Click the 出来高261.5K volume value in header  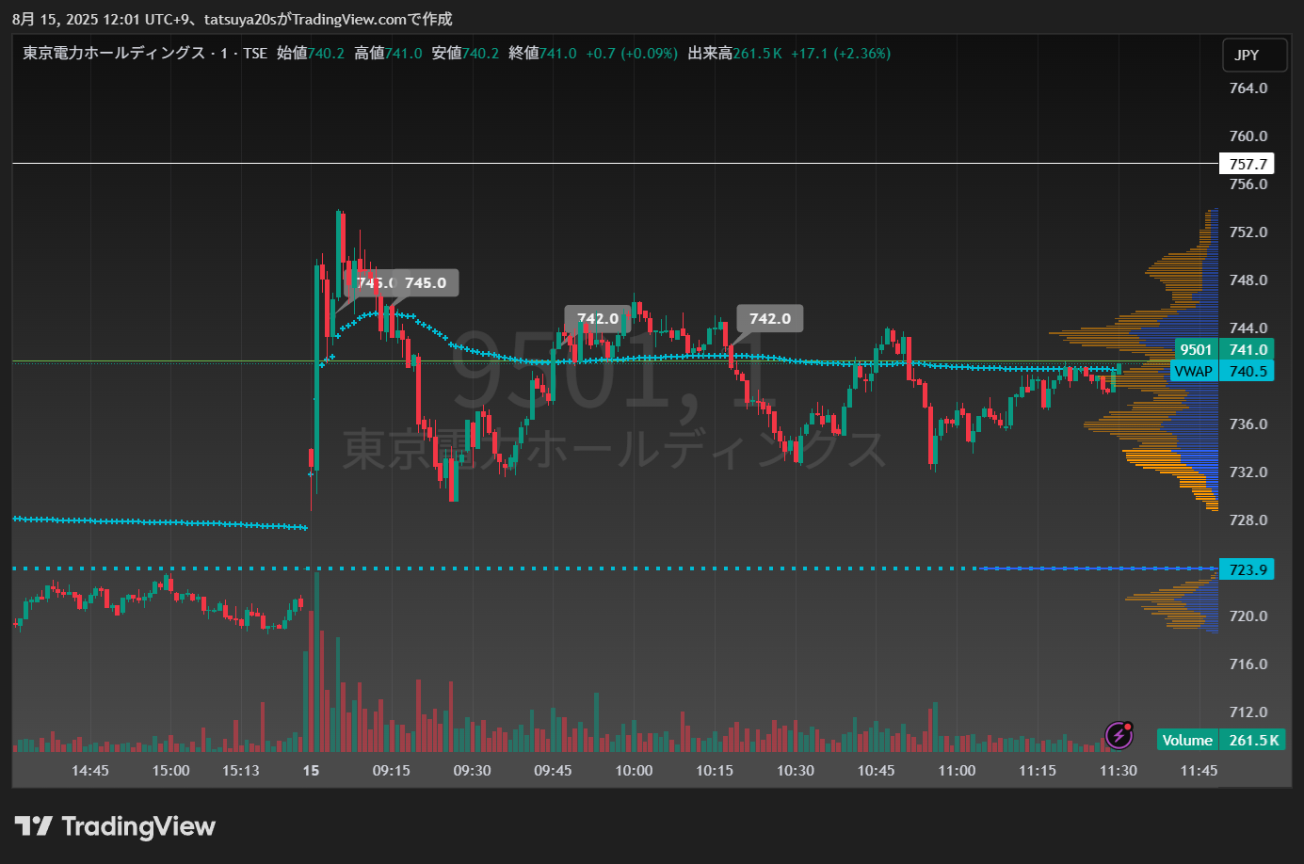tap(734, 54)
